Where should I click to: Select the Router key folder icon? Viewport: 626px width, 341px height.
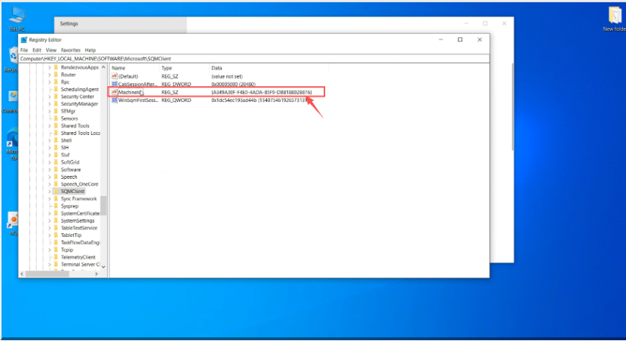(x=56, y=75)
